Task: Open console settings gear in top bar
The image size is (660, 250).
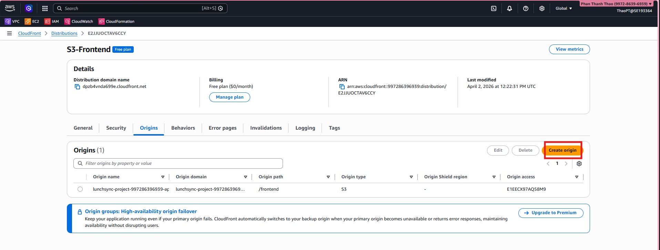Action: pos(542,8)
